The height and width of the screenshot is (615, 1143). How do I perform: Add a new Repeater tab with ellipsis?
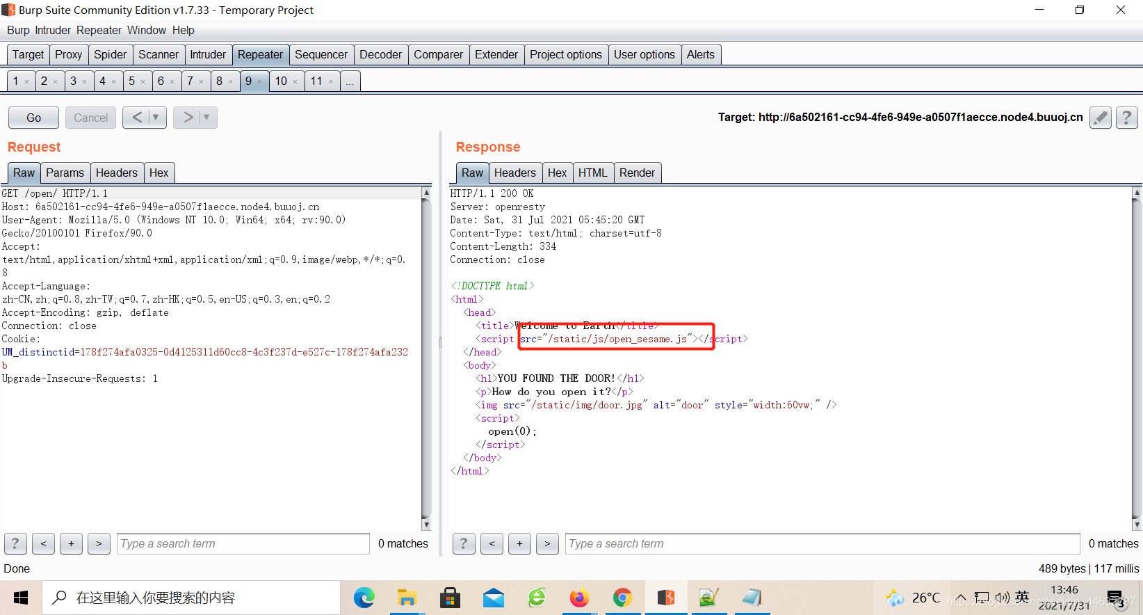[x=350, y=81]
